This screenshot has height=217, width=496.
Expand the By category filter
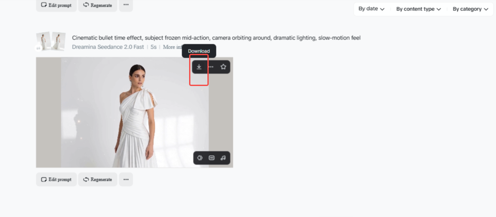click(x=470, y=9)
